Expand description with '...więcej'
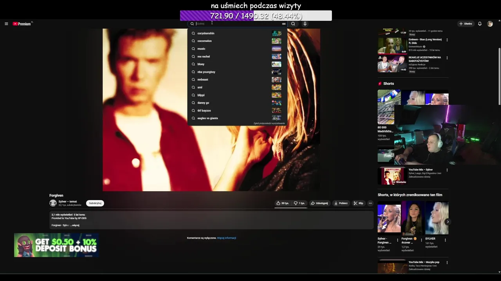The height and width of the screenshot is (281, 501). (74, 225)
